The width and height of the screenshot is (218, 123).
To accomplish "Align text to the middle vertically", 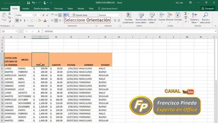I will [56, 15].
